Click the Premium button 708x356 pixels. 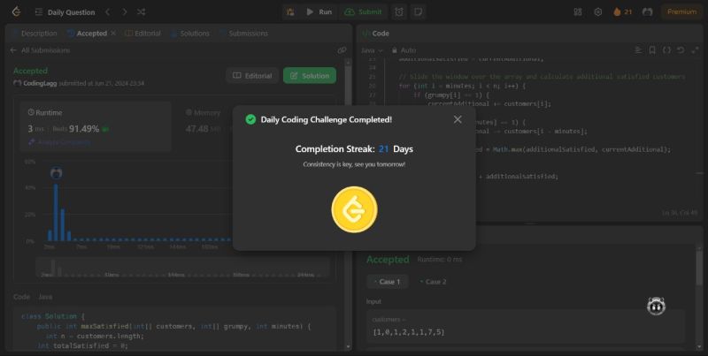coord(681,12)
